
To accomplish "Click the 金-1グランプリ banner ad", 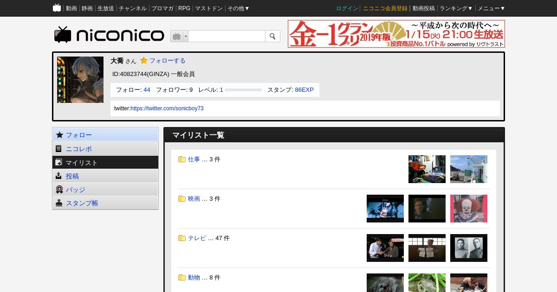I will point(396,34).
